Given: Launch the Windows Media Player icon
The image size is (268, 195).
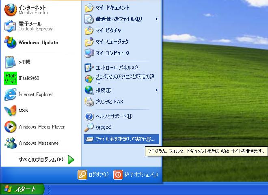Looking at the screenshot, I should pyautogui.click(x=10, y=127).
